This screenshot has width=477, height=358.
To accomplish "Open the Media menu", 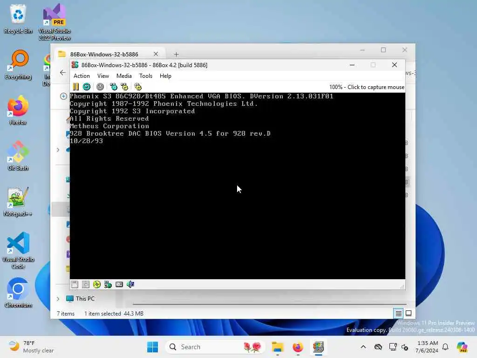I will click(124, 76).
